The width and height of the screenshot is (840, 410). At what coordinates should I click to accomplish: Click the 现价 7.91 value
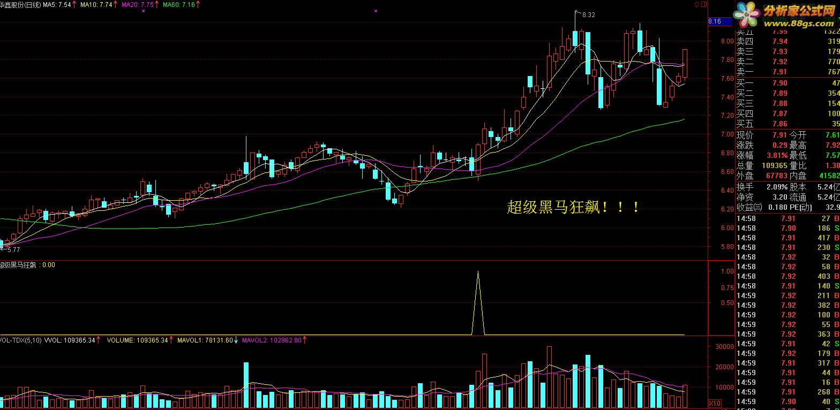pos(779,135)
